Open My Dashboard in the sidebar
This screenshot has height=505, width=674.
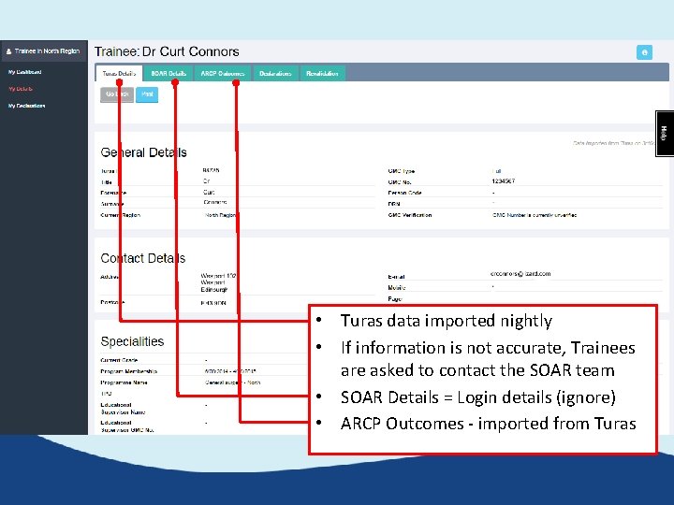pos(25,72)
